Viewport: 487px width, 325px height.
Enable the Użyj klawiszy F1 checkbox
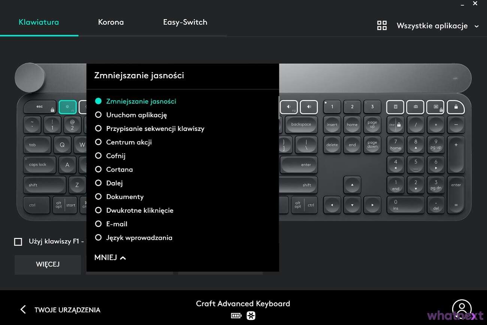[18, 242]
